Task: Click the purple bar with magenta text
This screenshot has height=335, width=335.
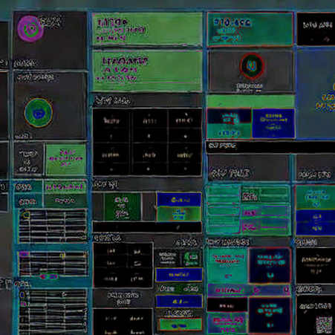Action: click(249, 290)
